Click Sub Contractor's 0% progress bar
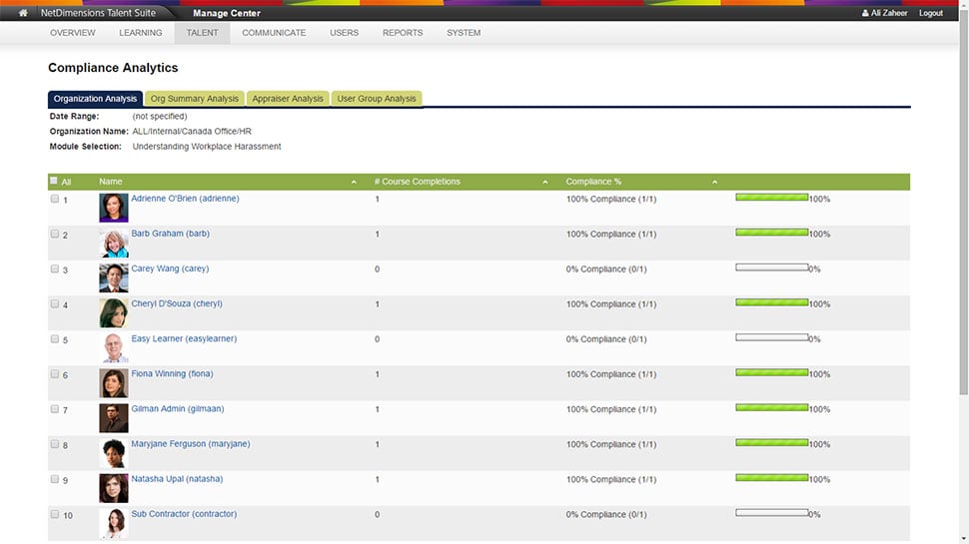 772,513
